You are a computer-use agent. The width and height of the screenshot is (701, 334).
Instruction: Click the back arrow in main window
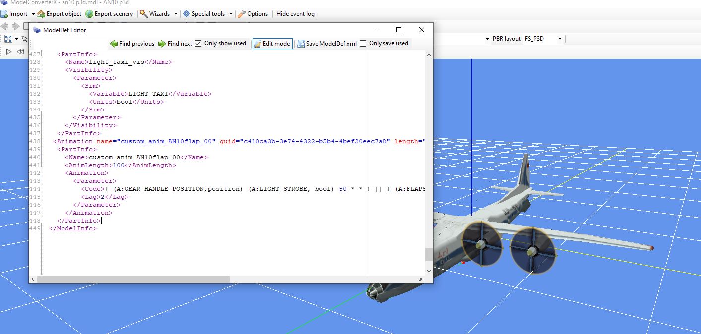coord(5,26)
